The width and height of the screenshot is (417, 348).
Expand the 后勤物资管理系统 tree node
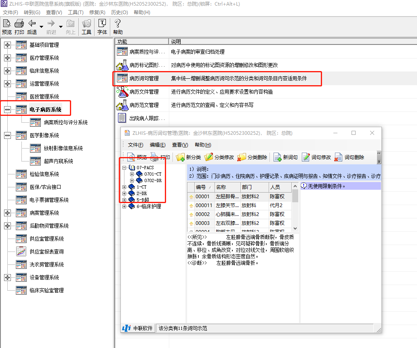(7, 226)
